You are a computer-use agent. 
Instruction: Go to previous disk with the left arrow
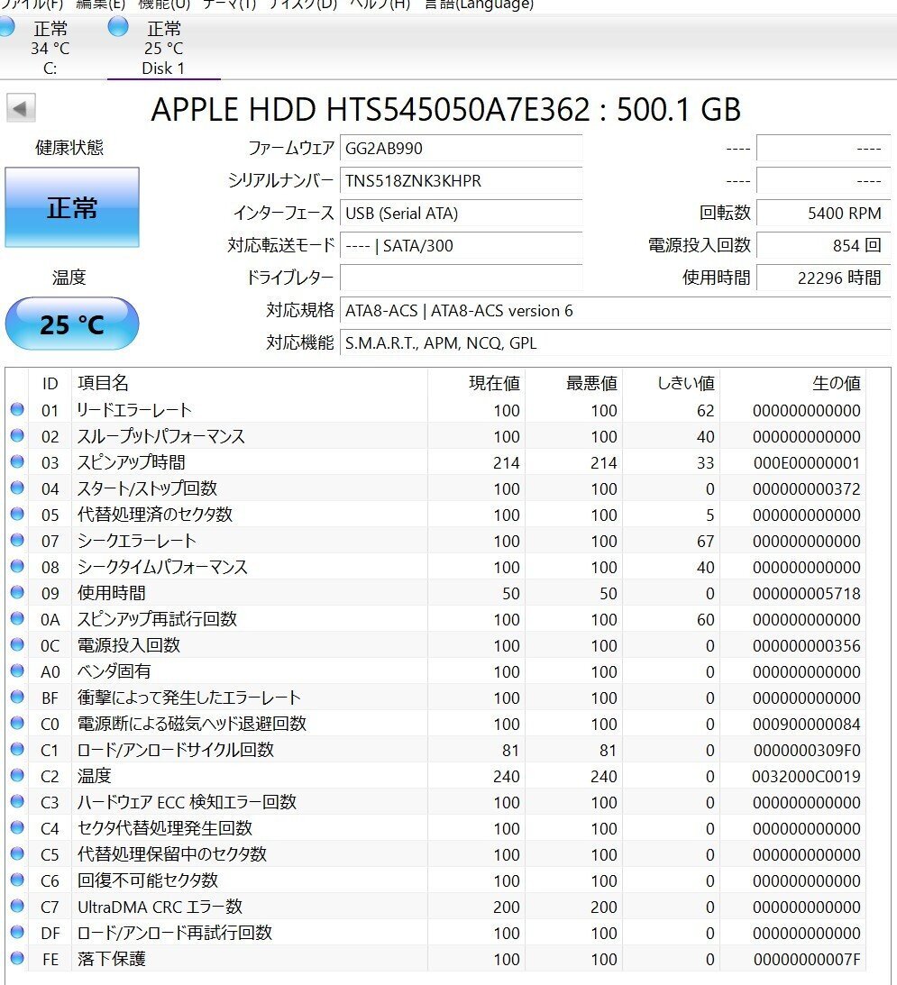coord(21,108)
